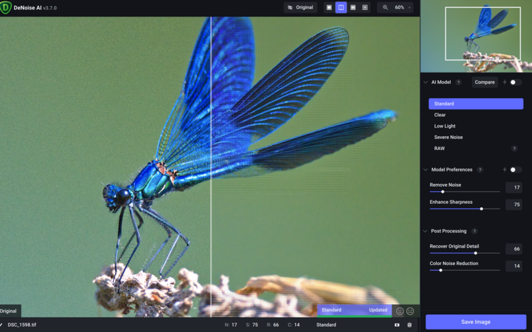
Task: Select the Severe Noise model
Action: tap(448, 137)
